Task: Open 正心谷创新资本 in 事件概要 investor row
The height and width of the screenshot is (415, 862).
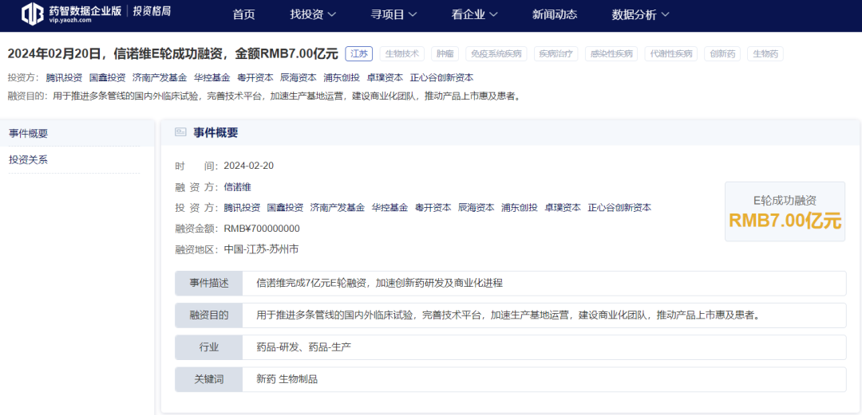Action: (x=619, y=207)
